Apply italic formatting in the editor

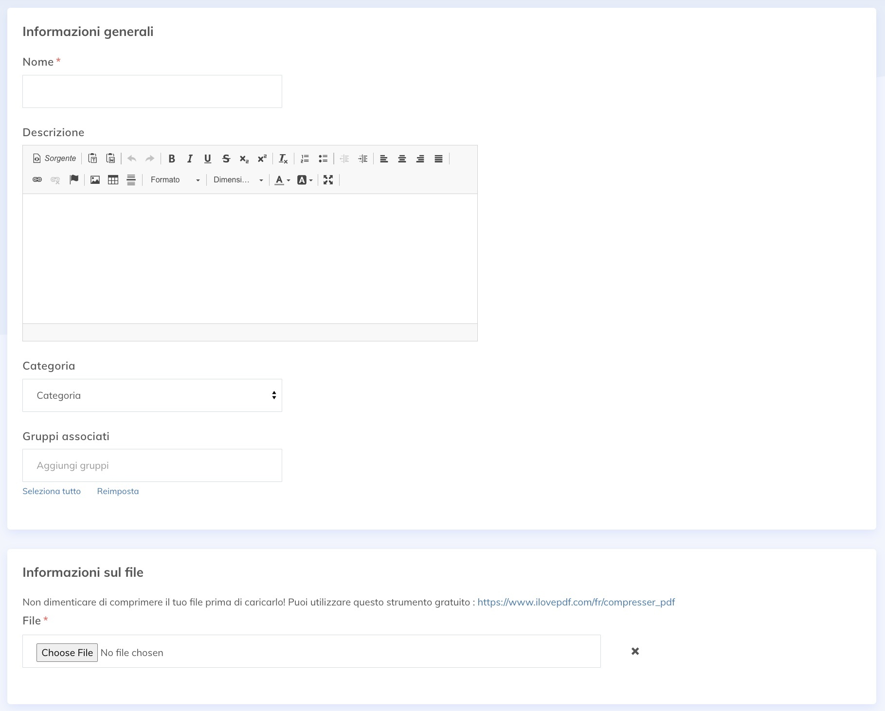190,159
